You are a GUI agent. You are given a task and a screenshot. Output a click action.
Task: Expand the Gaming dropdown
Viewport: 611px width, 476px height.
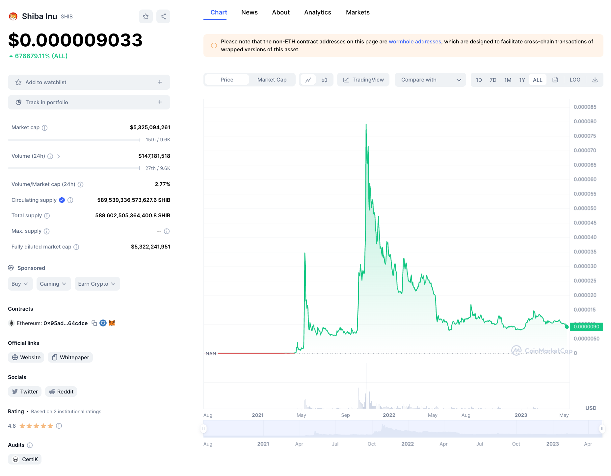pos(53,284)
